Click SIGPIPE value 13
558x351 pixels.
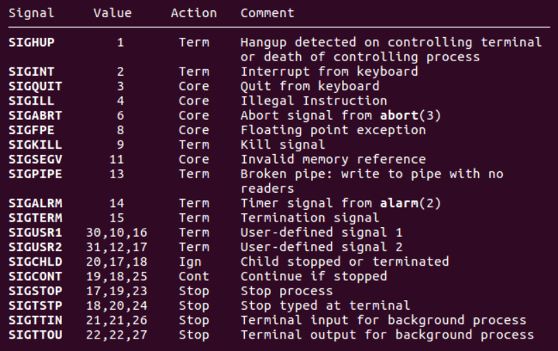117,174
